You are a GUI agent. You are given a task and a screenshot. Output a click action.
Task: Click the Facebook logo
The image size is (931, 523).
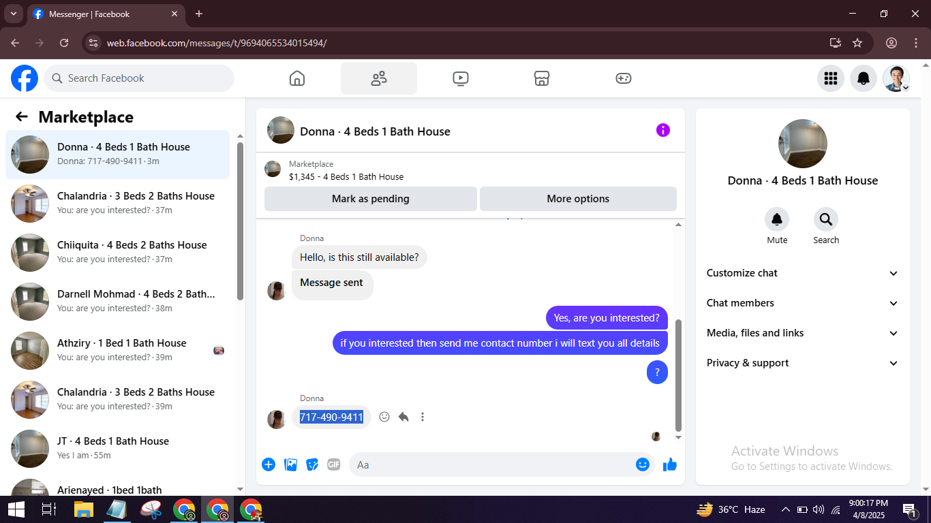[25, 78]
